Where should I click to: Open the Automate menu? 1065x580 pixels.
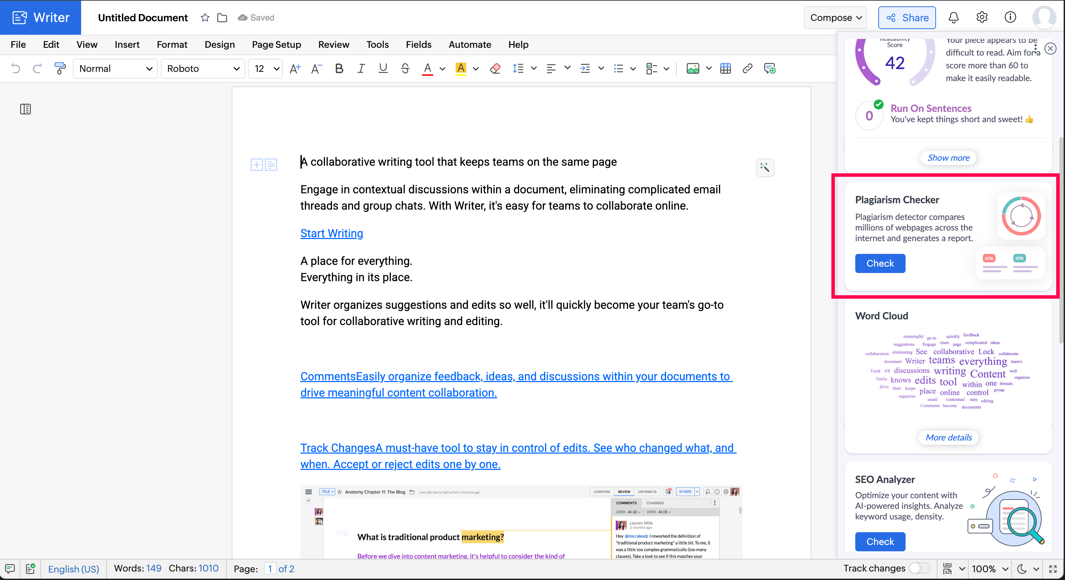point(470,44)
